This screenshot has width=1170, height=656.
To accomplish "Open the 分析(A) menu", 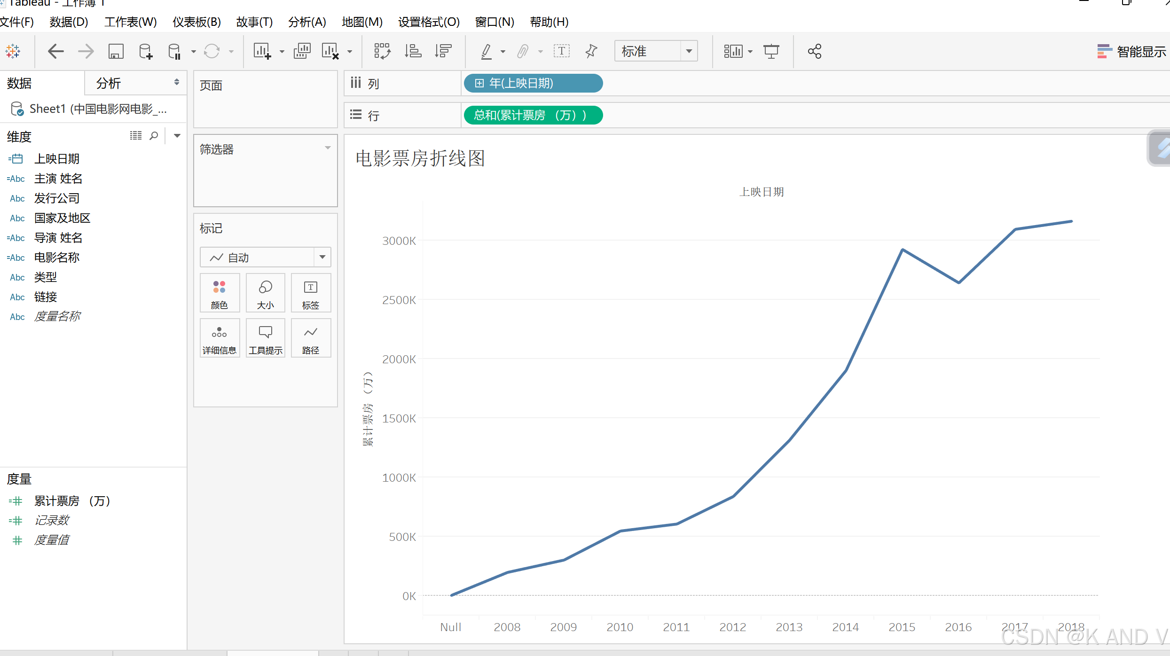I will coord(307,22).
